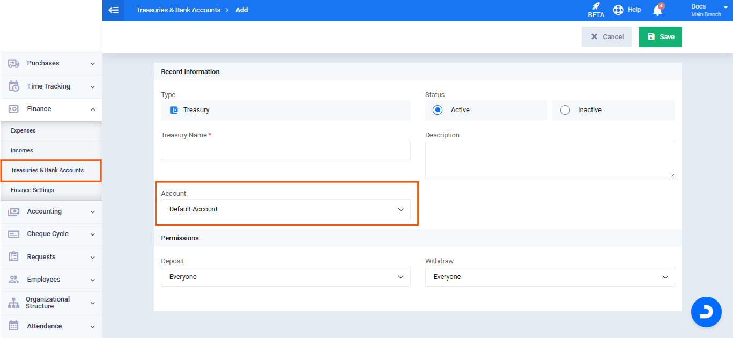Open the notifications bell
733x338 pixels.
657,10
